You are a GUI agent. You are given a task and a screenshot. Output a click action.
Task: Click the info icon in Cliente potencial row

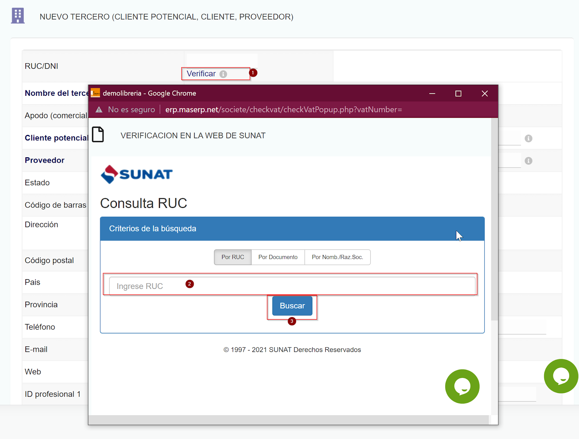(528, 138)
